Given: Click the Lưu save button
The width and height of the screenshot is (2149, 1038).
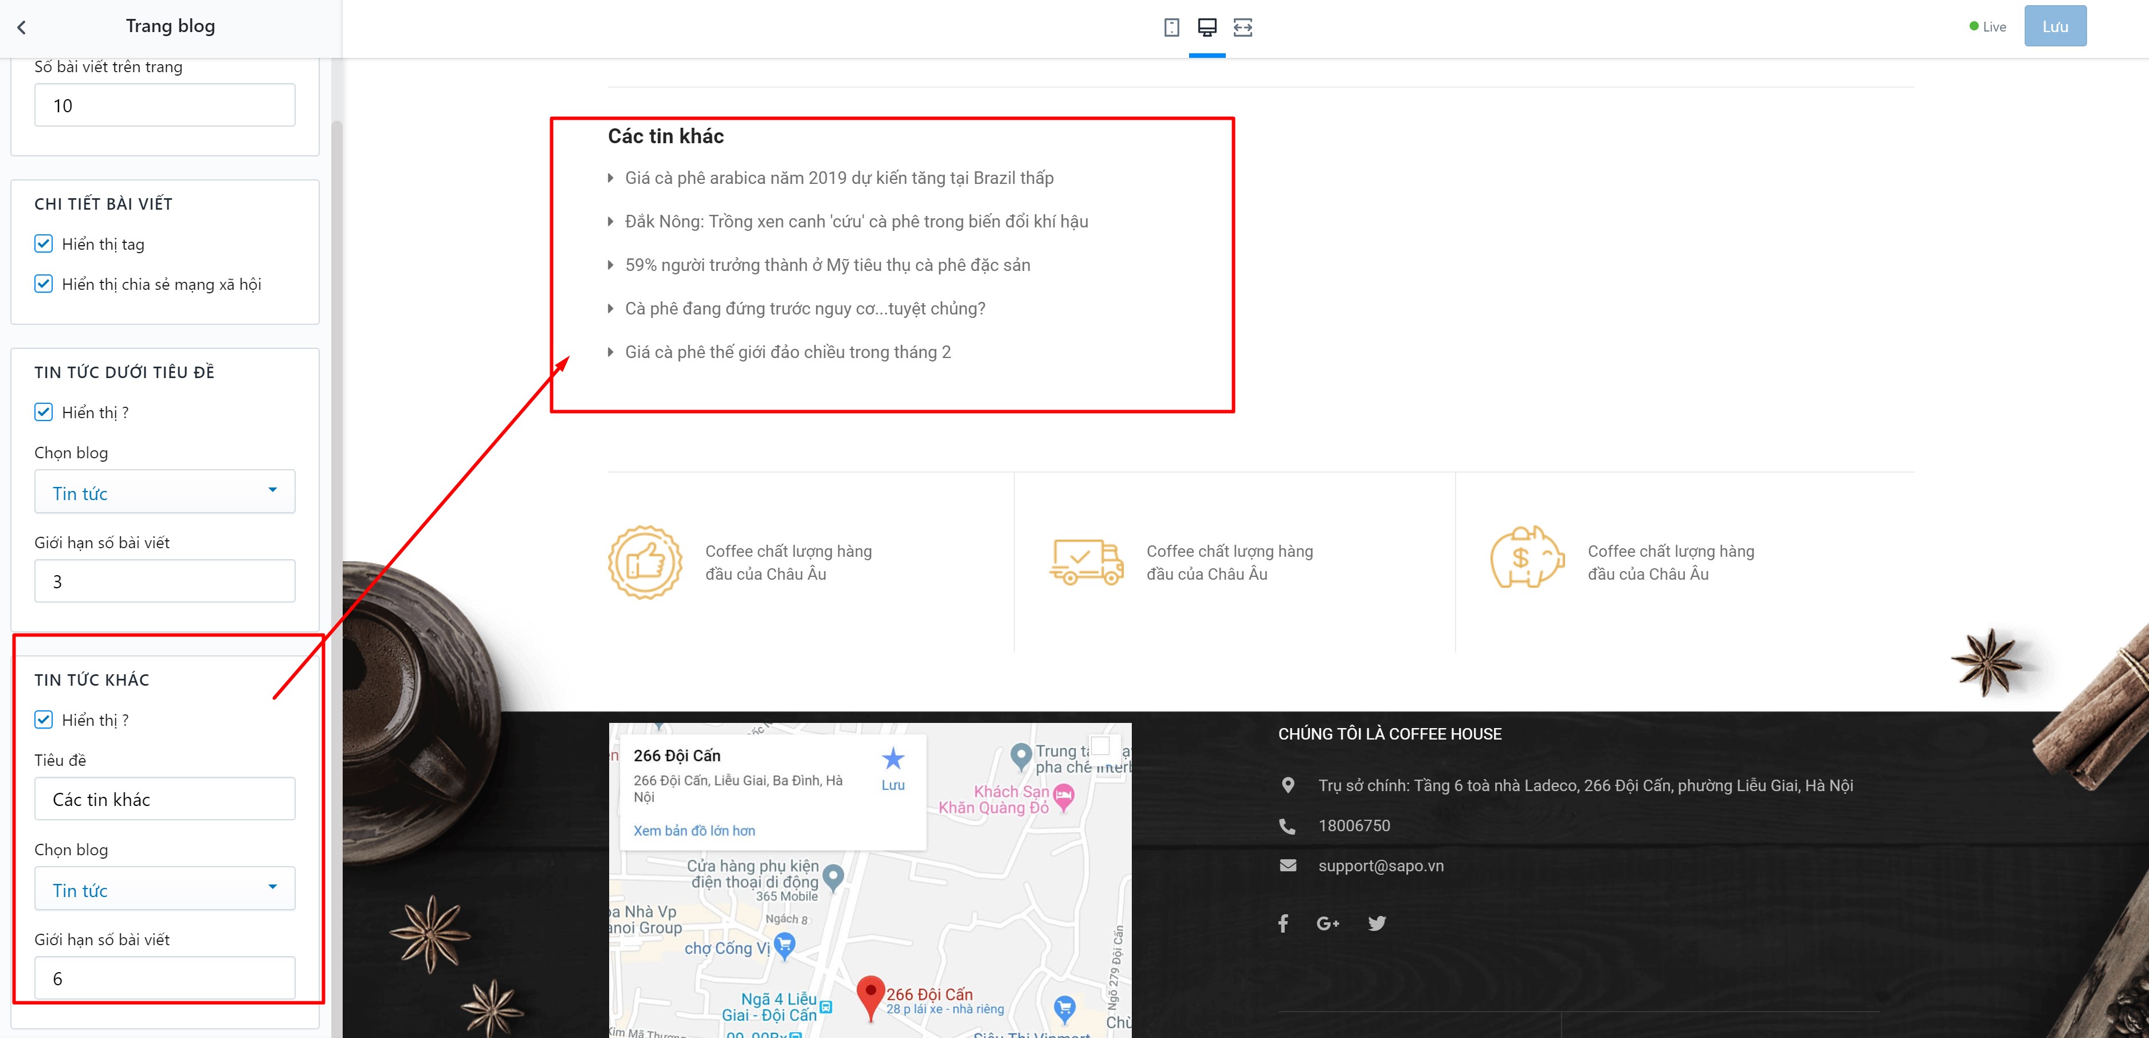Looking at the screenshot, I should point(2055,26).
